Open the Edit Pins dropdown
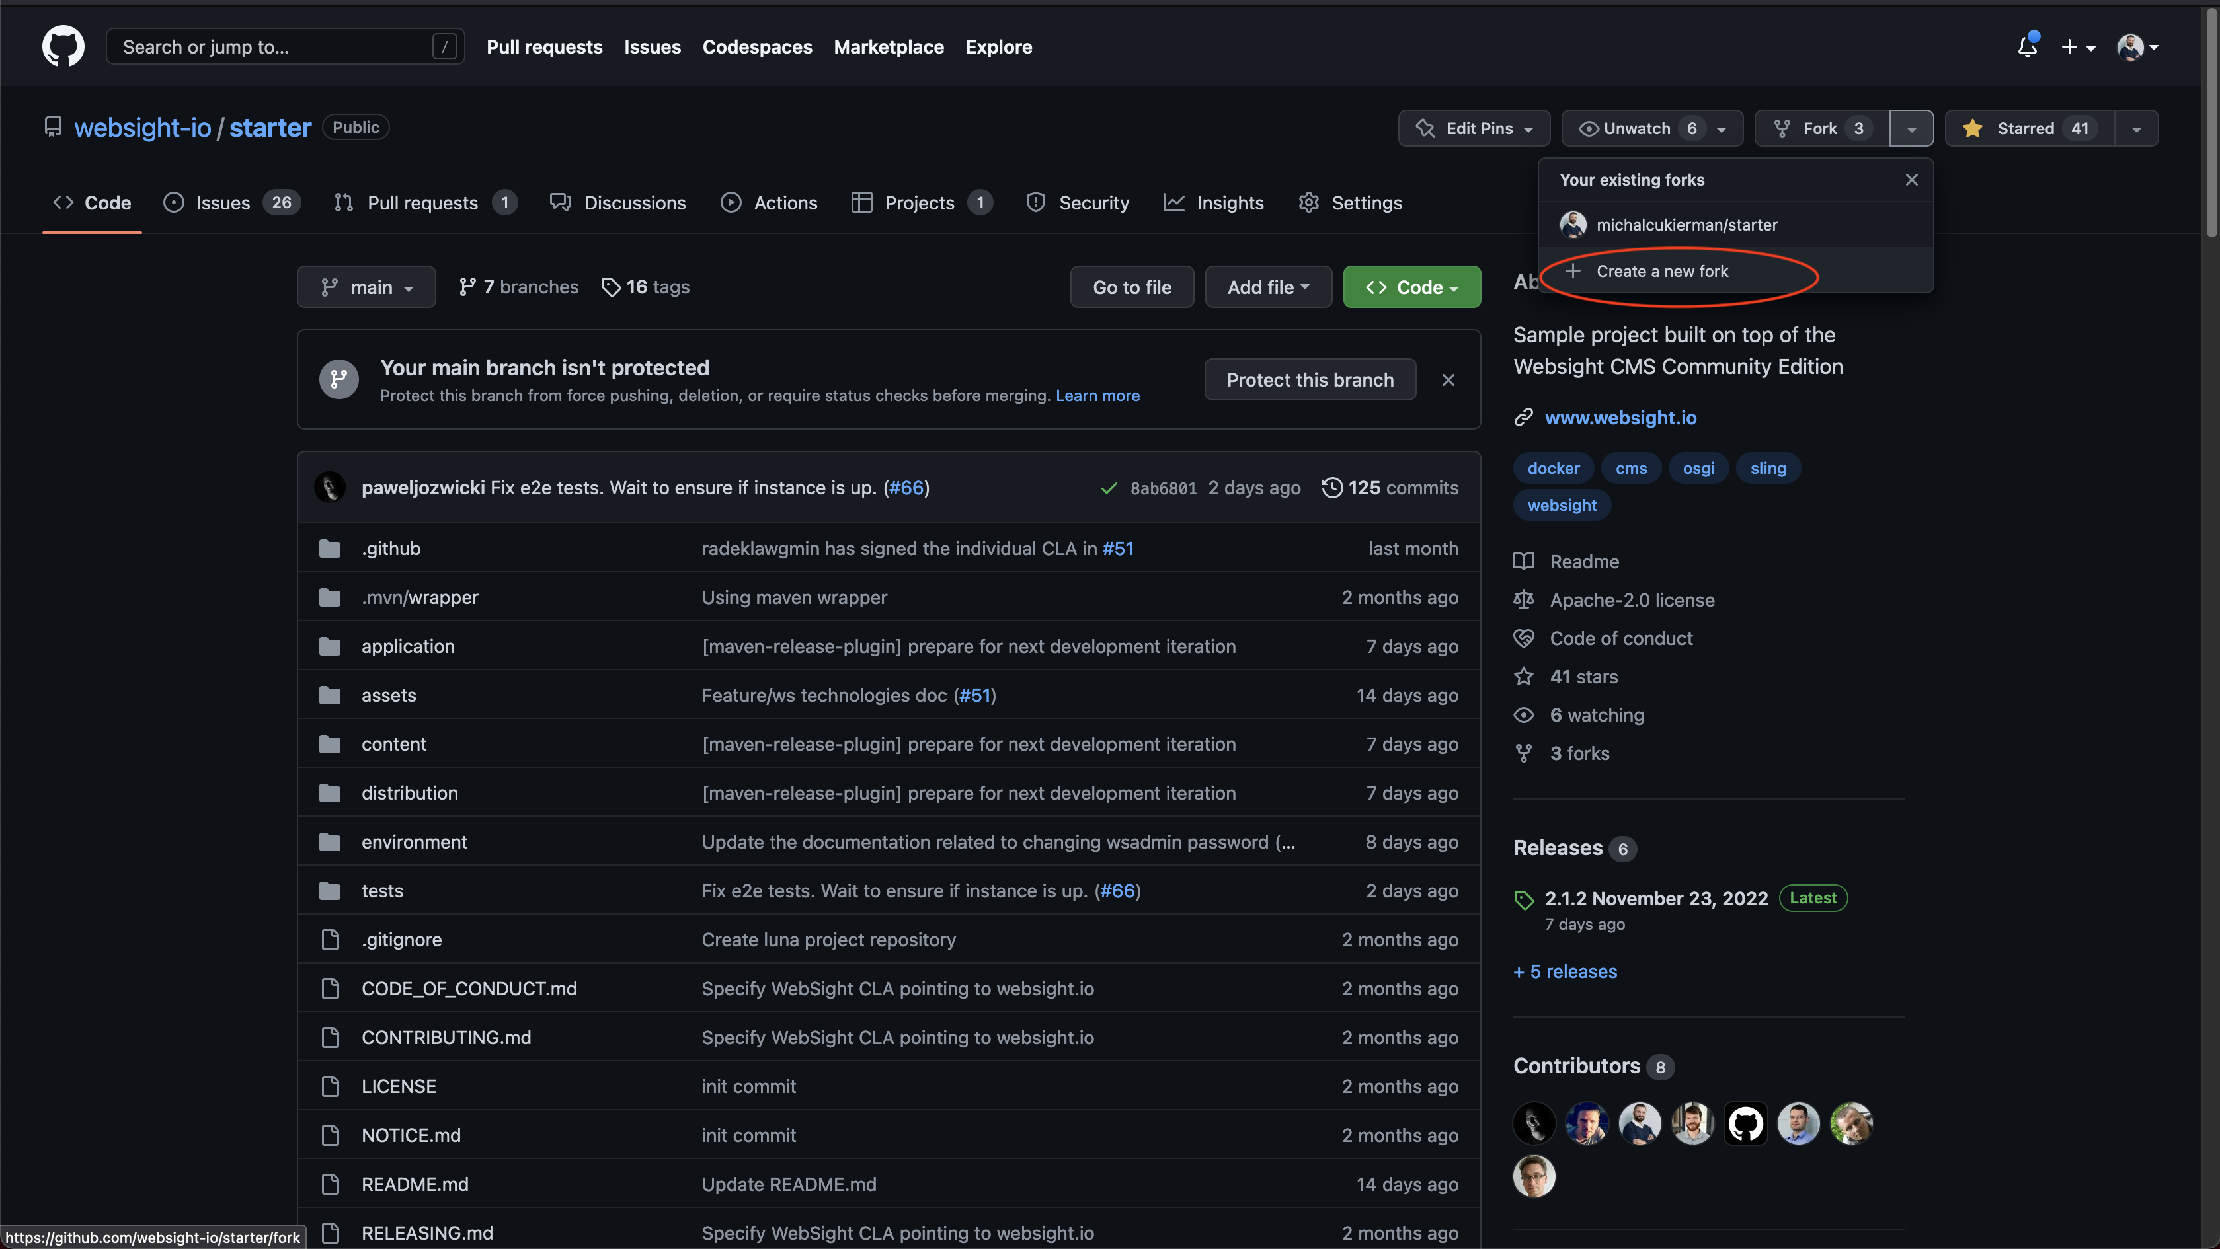Image resolution: width=2220 pixels, height=1249 pixels. 1474,128
